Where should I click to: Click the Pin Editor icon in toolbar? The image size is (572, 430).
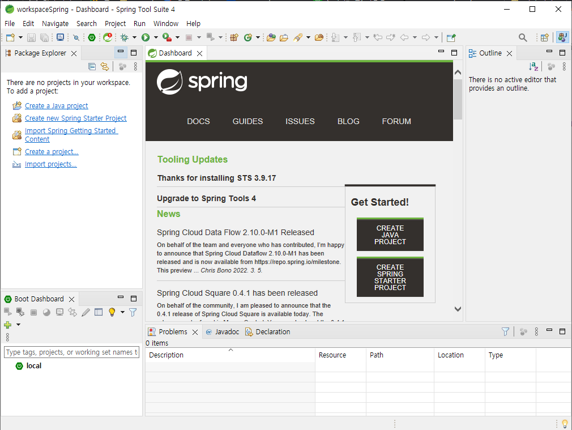pyautogui.click(x=451, y=37)
